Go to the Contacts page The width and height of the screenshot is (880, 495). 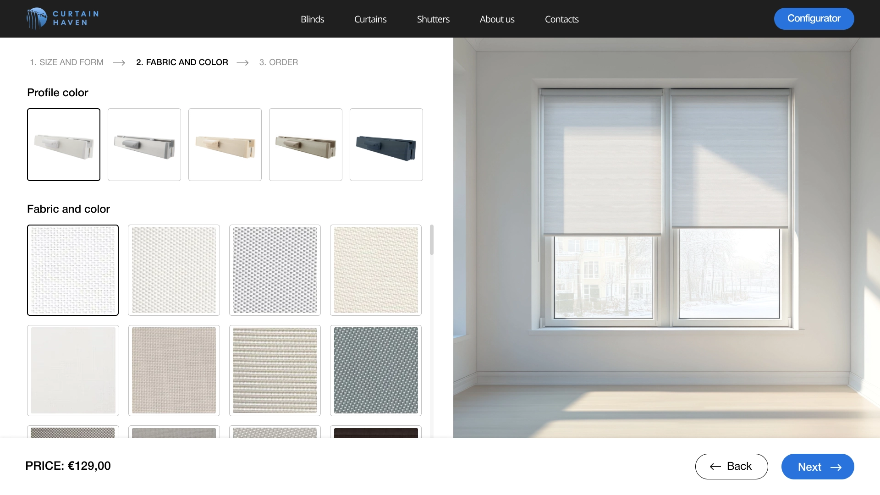[561, 19]
